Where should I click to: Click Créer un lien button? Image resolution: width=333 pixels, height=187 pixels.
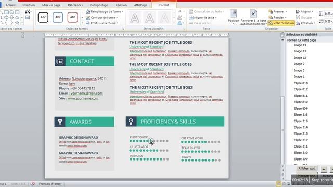coord(200,23)
